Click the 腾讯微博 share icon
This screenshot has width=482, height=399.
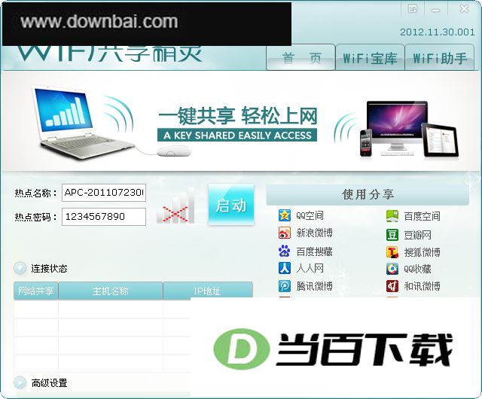(285, 286)
